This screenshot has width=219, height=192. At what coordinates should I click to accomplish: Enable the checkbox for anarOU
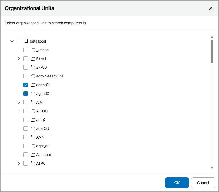point(26,128)
